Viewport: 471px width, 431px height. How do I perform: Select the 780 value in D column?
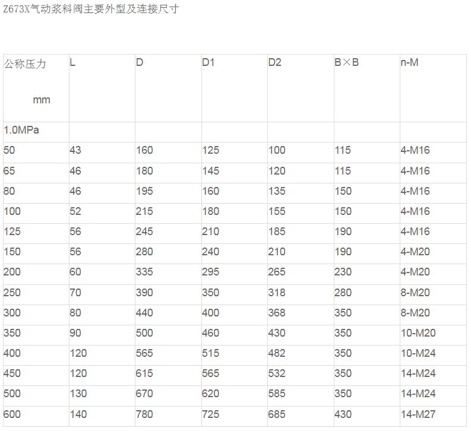pyautogui.click(x=144, y=414)
